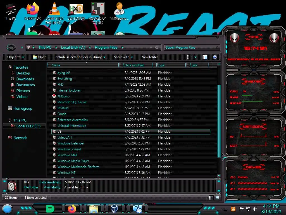The width and height of the screenshot is (286, 215).
Task: Select Homegroup in navigation pane
Action: [x=23, y=108]
